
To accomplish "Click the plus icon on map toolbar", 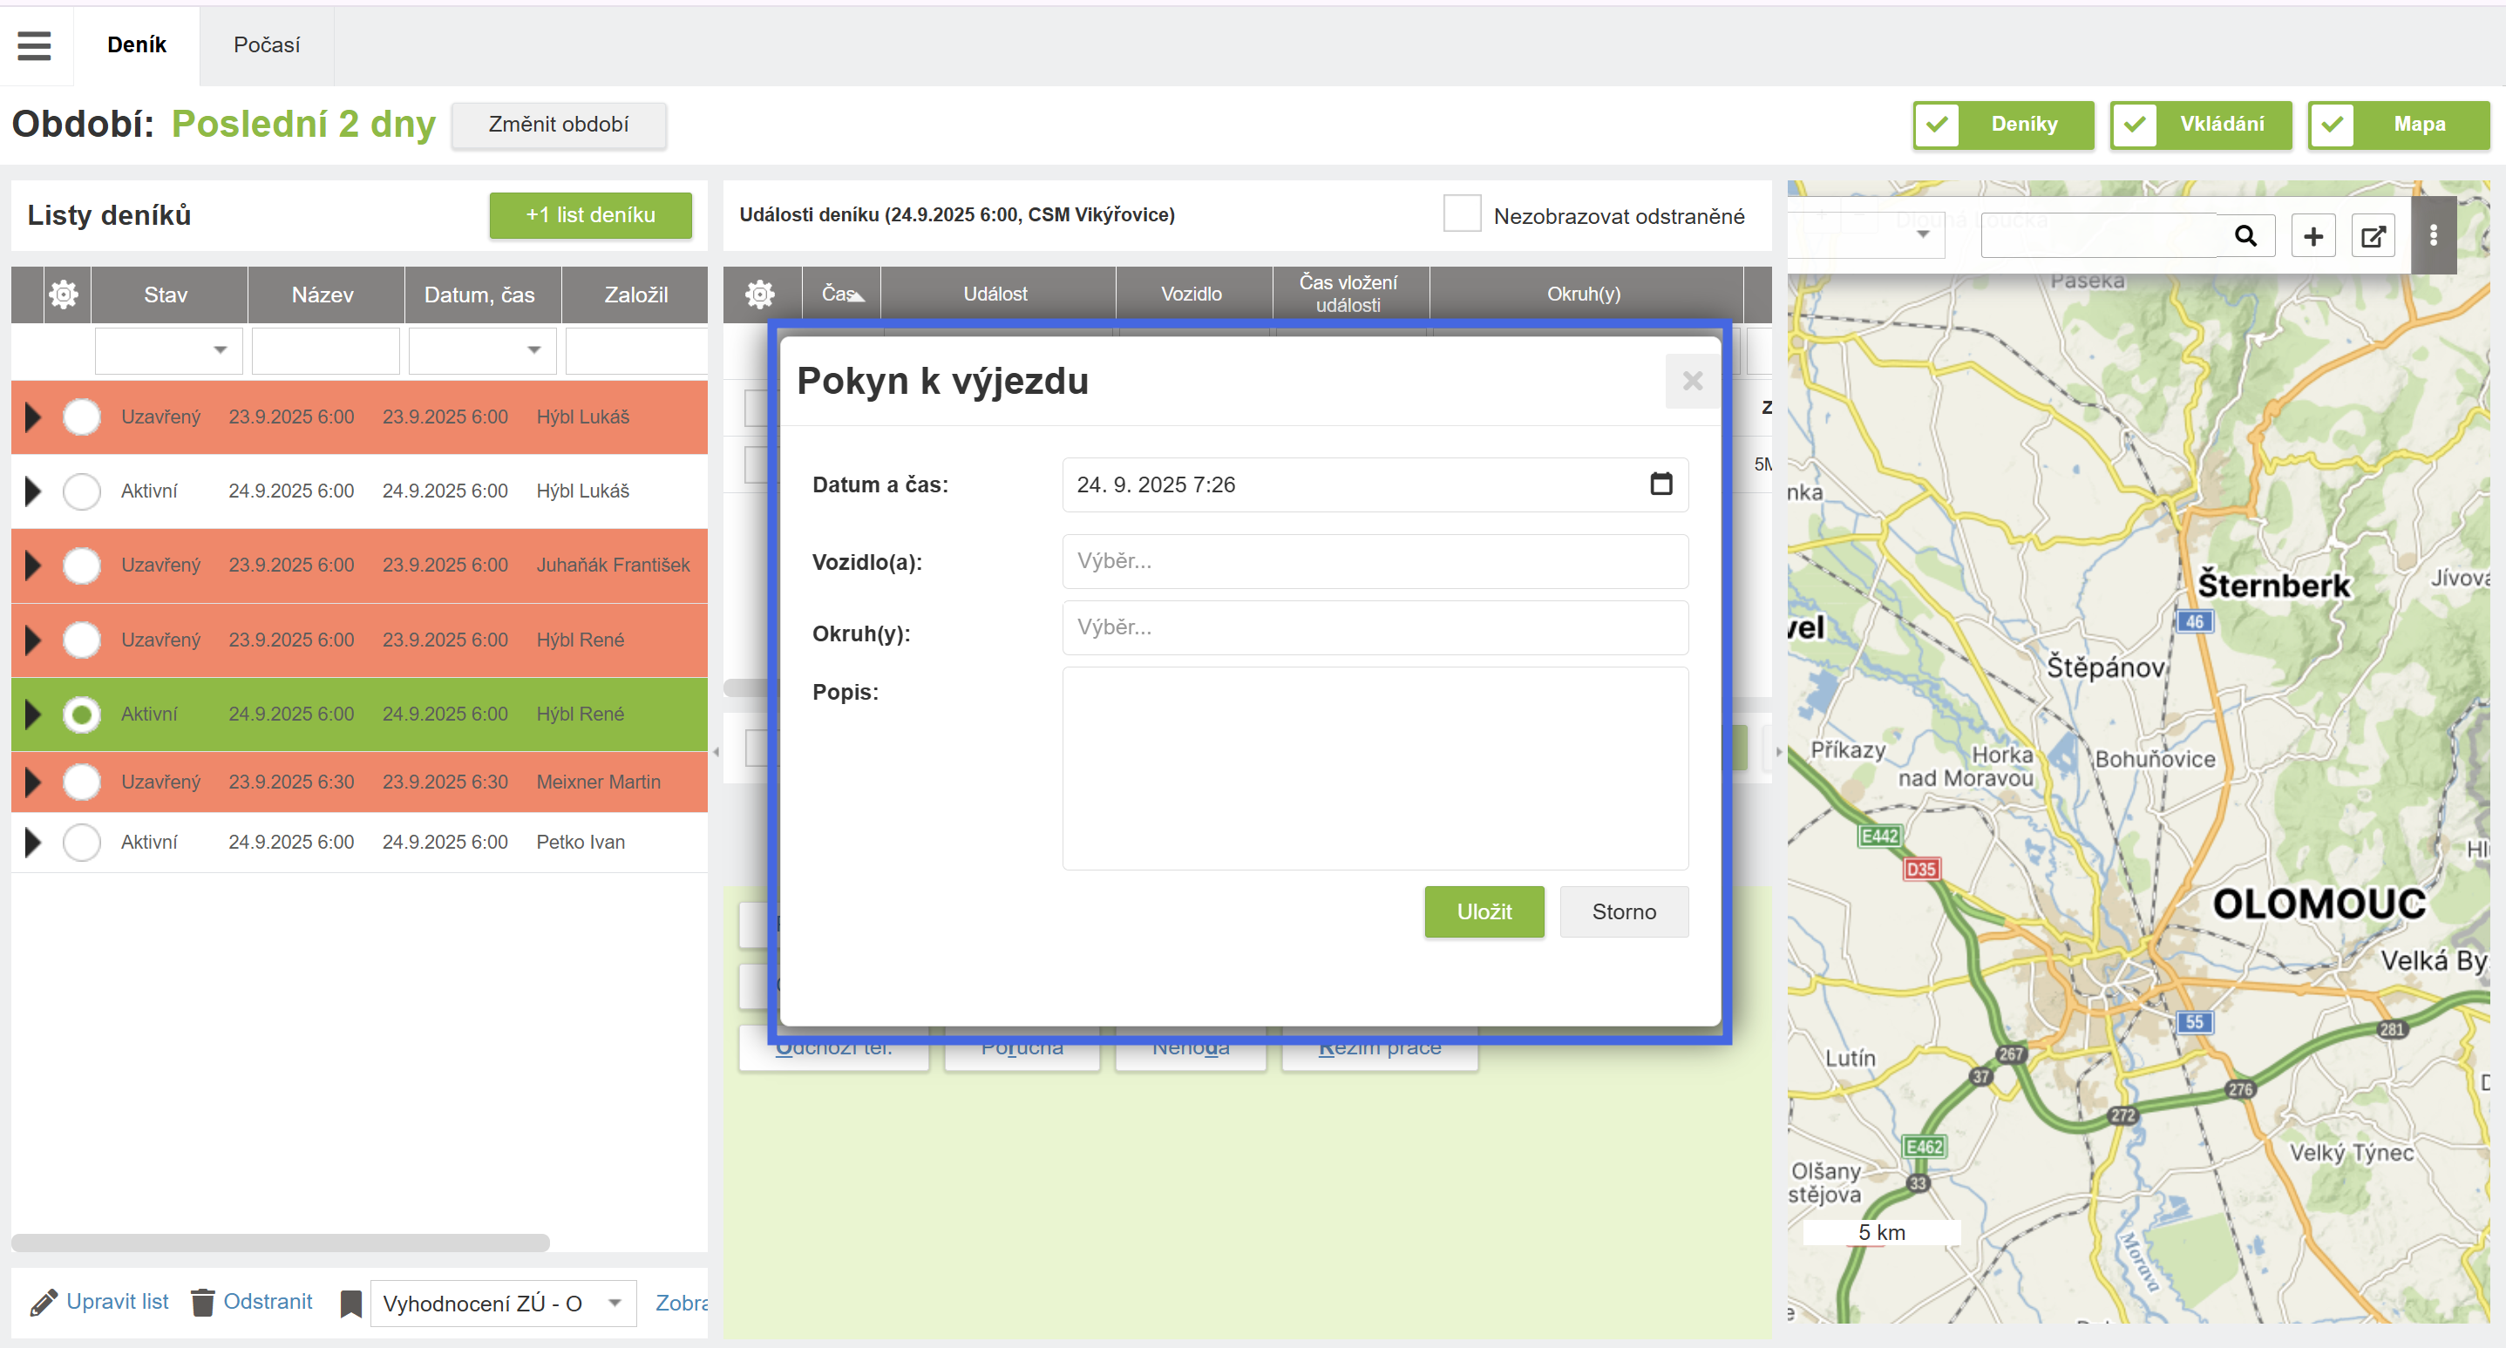I will pyautogui.click(x=2312, y=235).
